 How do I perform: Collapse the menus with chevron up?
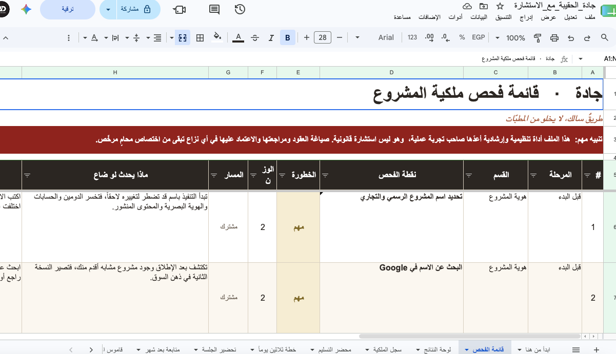pyautogui.click(x=6, y=37)
